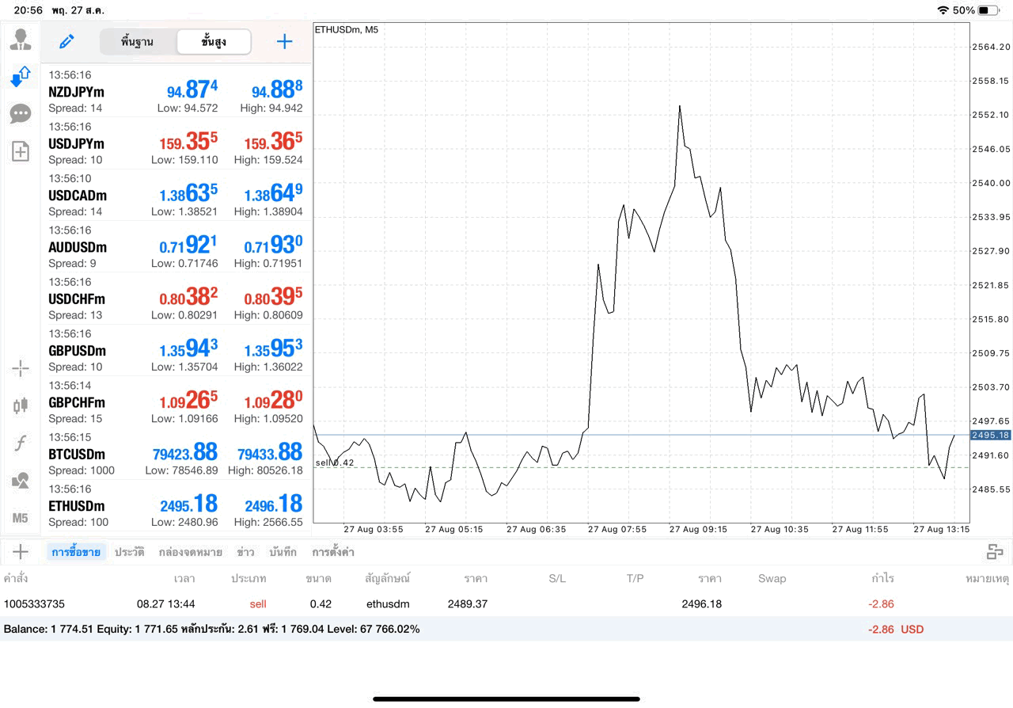Switch quotes view to ขั้นสูง mode

pyautogui.click(x=214, y=41)
